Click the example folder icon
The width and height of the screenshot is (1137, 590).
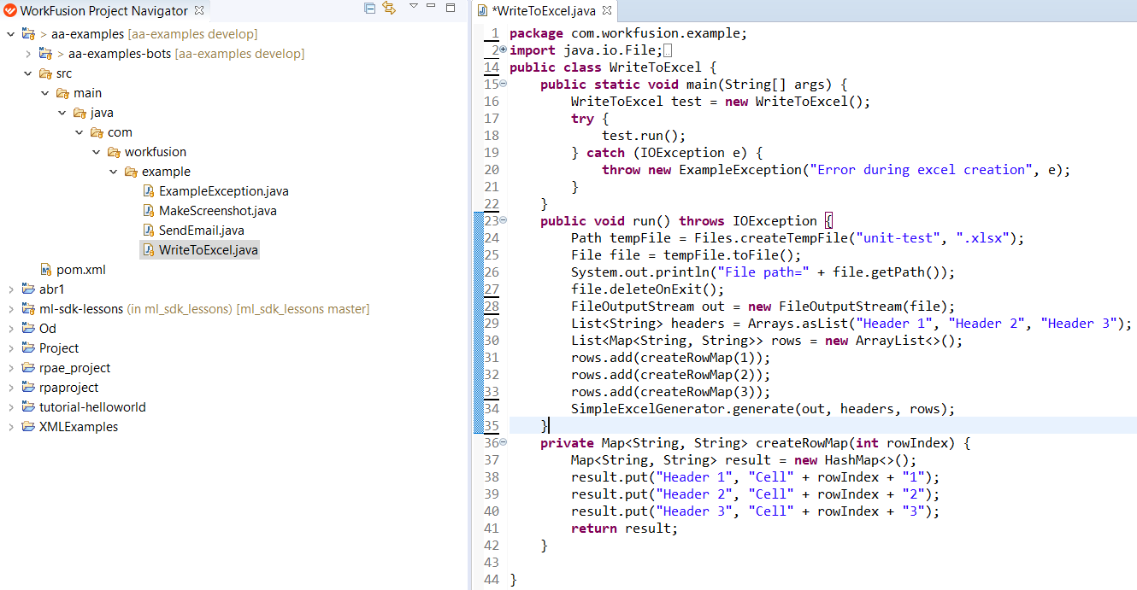131,172
